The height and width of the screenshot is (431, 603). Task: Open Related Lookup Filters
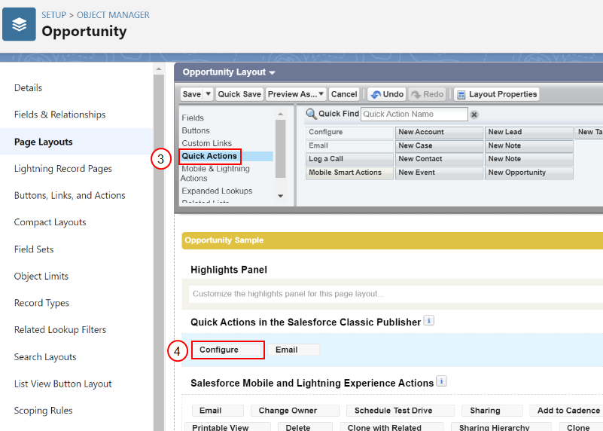coord(60,330)
